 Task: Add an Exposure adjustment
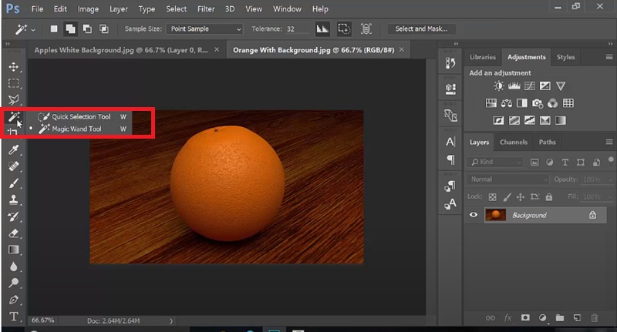(545, 86)
